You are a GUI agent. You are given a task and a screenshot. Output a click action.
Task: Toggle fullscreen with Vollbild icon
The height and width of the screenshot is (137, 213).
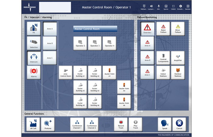(x=173, y=7)
